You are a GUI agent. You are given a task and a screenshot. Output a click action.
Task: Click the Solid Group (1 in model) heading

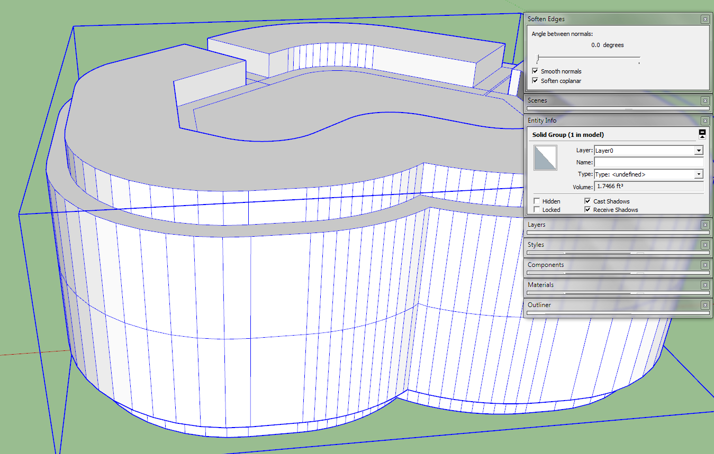pos(568,135)
